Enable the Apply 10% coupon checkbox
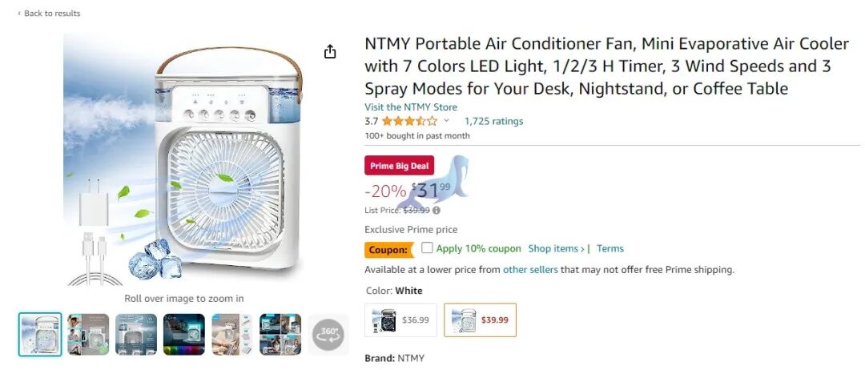This screenshot has width=865, height=370. point(428,248)
